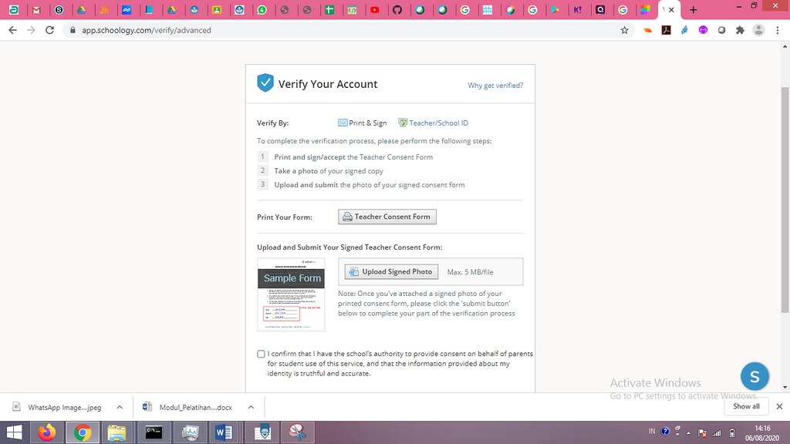Bookmark this page with the star icon
This screenshot has width=790, height=444.
click(625, 30)
